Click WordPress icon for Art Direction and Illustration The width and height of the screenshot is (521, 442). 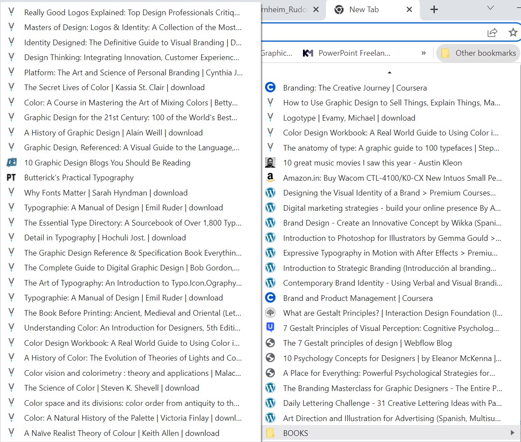[x=270, y=418]
